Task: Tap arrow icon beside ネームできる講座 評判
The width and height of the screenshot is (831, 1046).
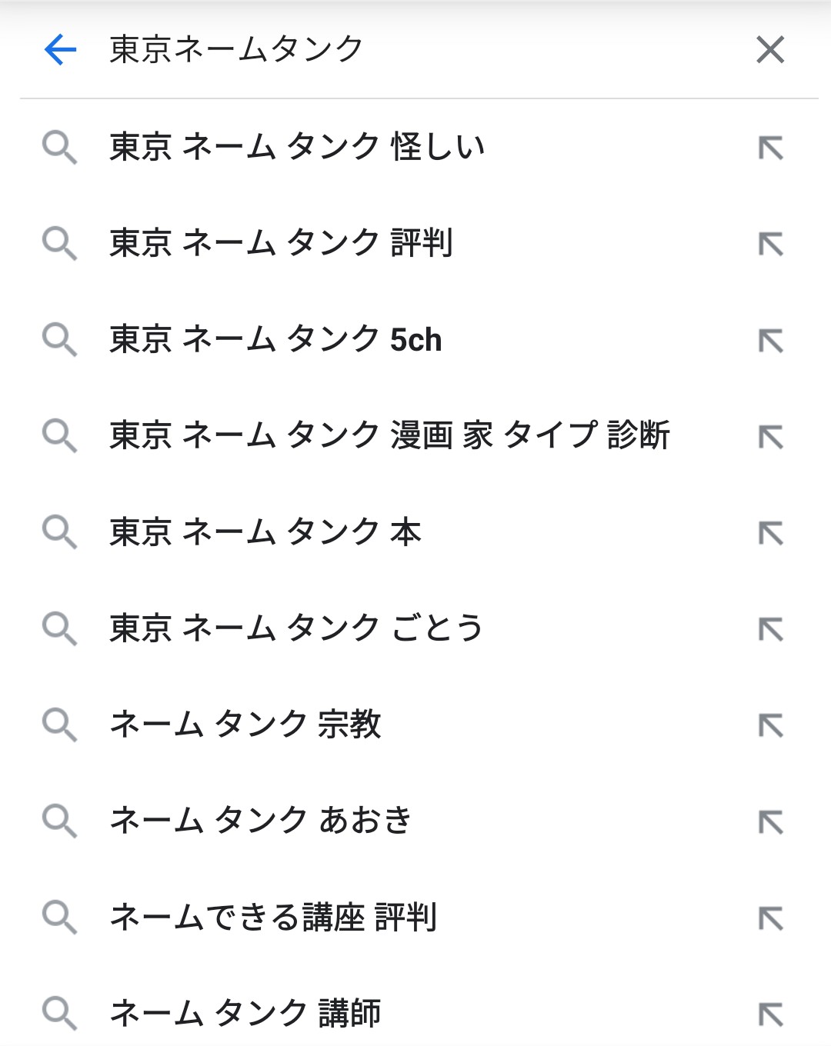Action: [x=770, y=918]
